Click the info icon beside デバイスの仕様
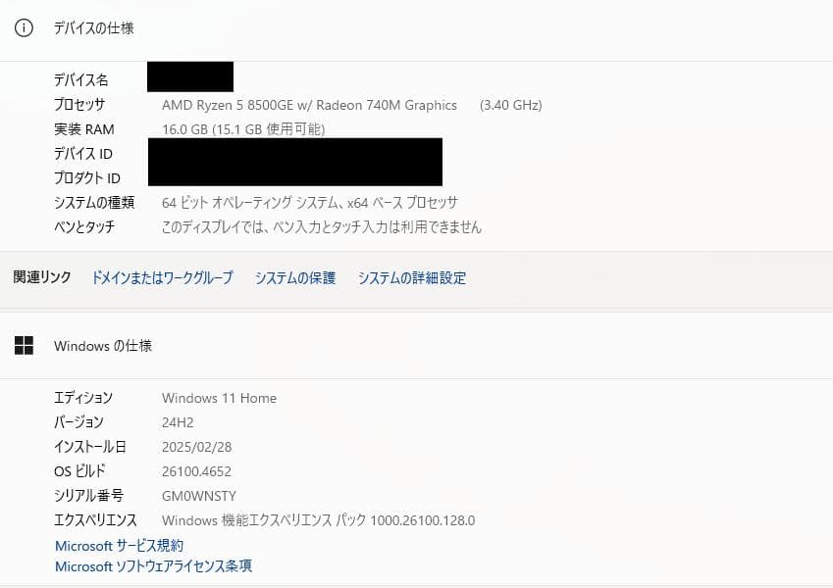This screenshot has height=588, width=833. (x=24, y=28)
